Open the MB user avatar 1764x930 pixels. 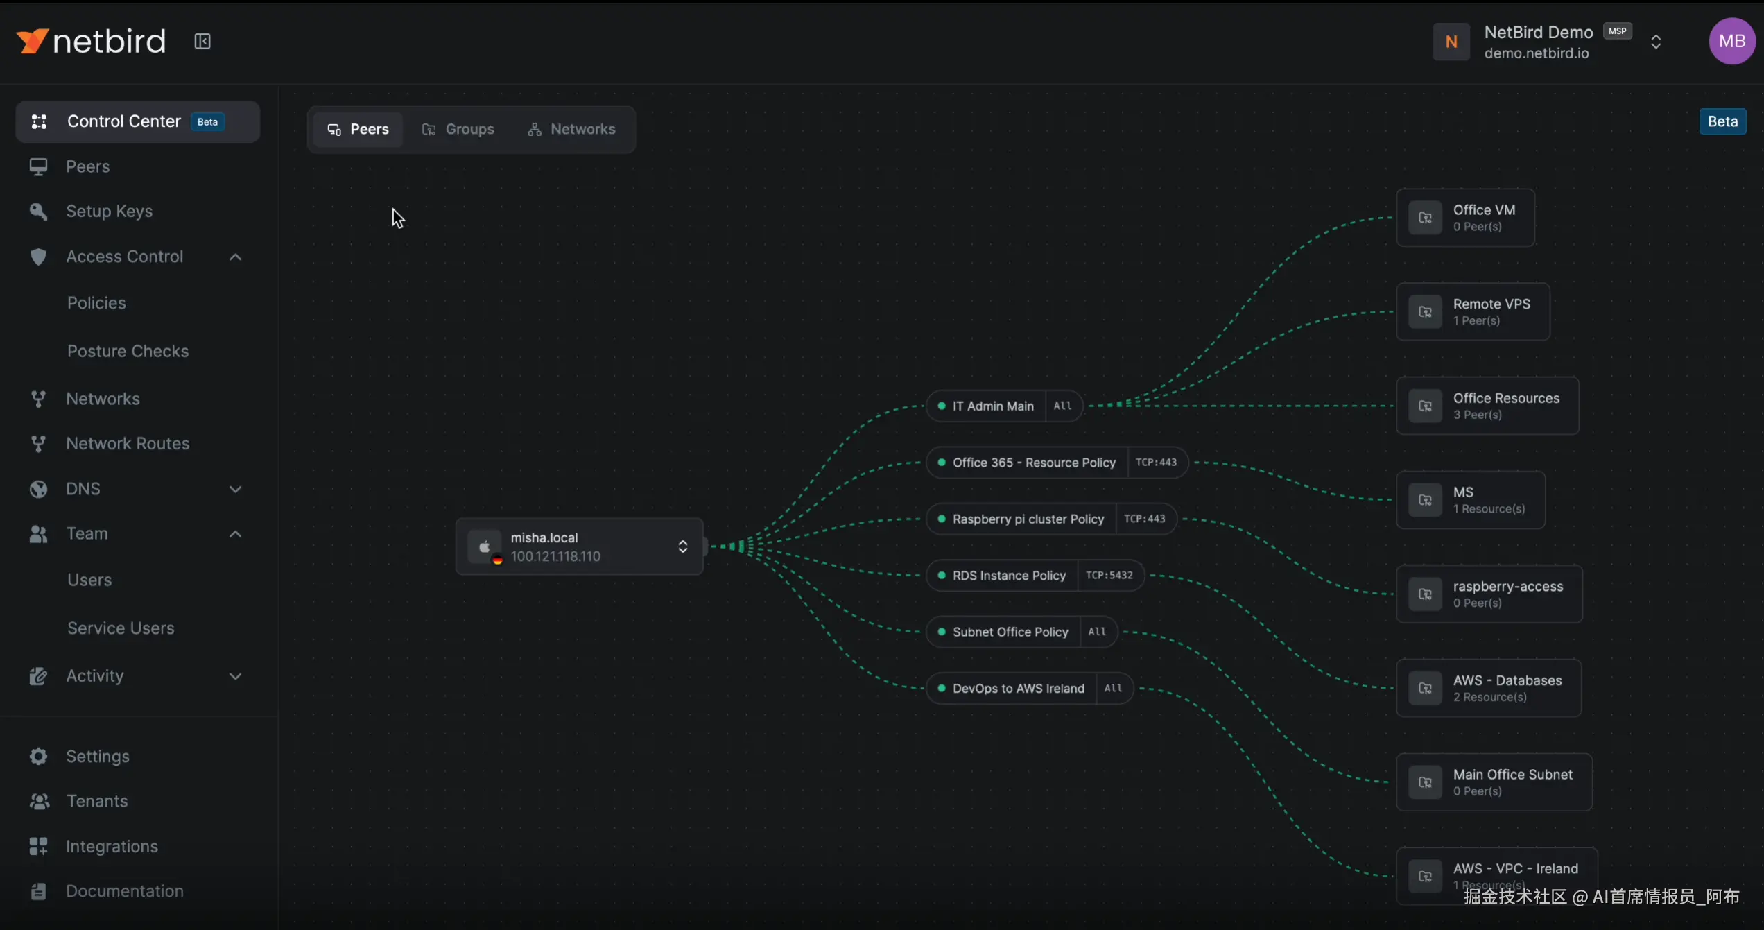[1731, 42]
